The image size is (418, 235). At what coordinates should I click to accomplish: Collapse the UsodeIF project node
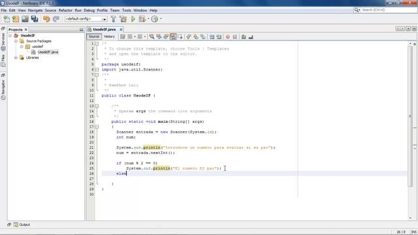(10, 35)
